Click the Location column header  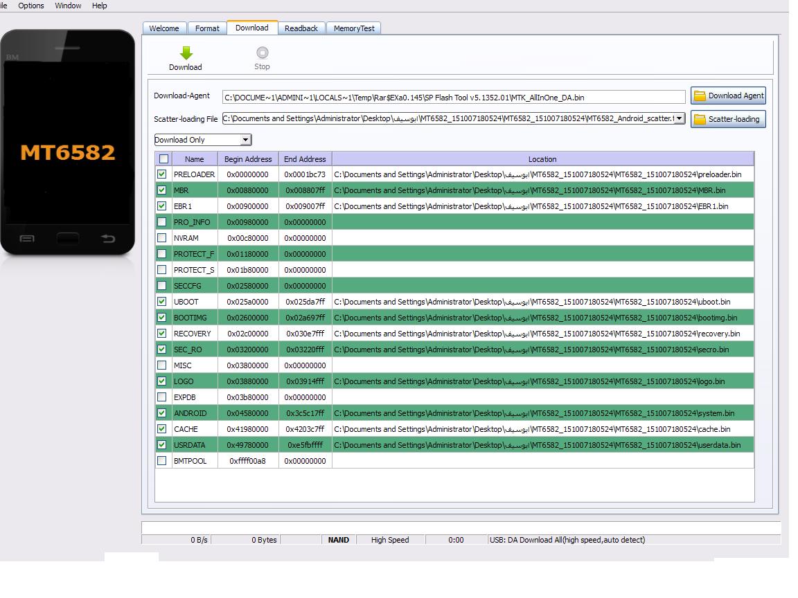coord(542,159)
